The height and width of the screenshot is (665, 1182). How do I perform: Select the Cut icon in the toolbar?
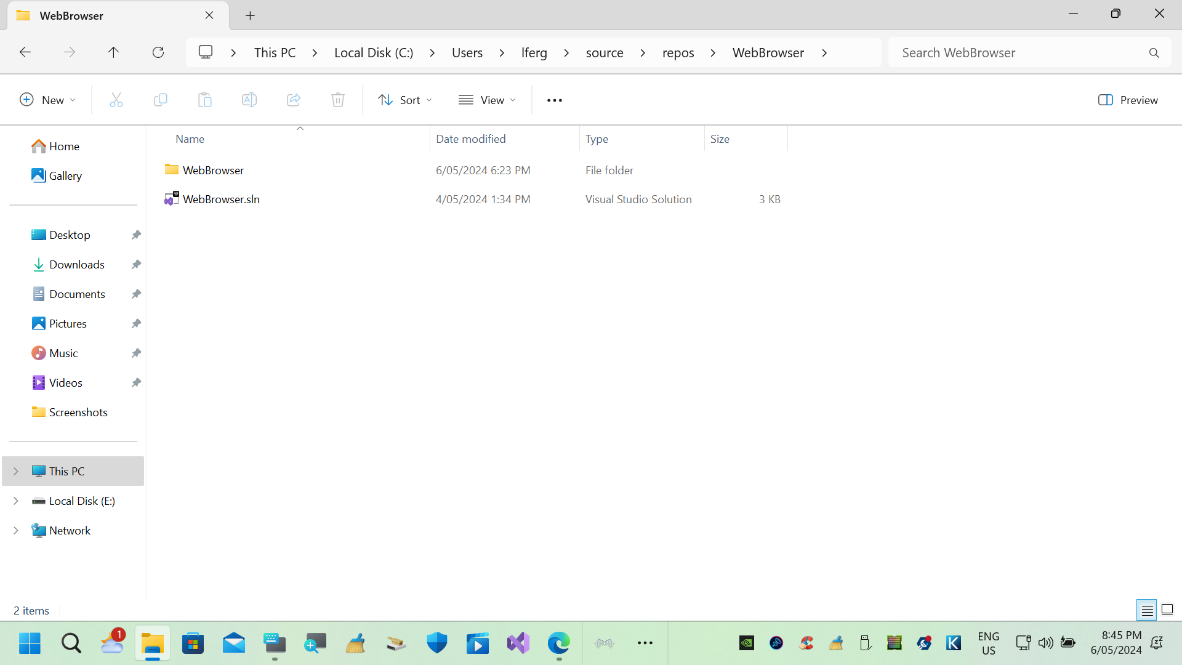[116, 99]
